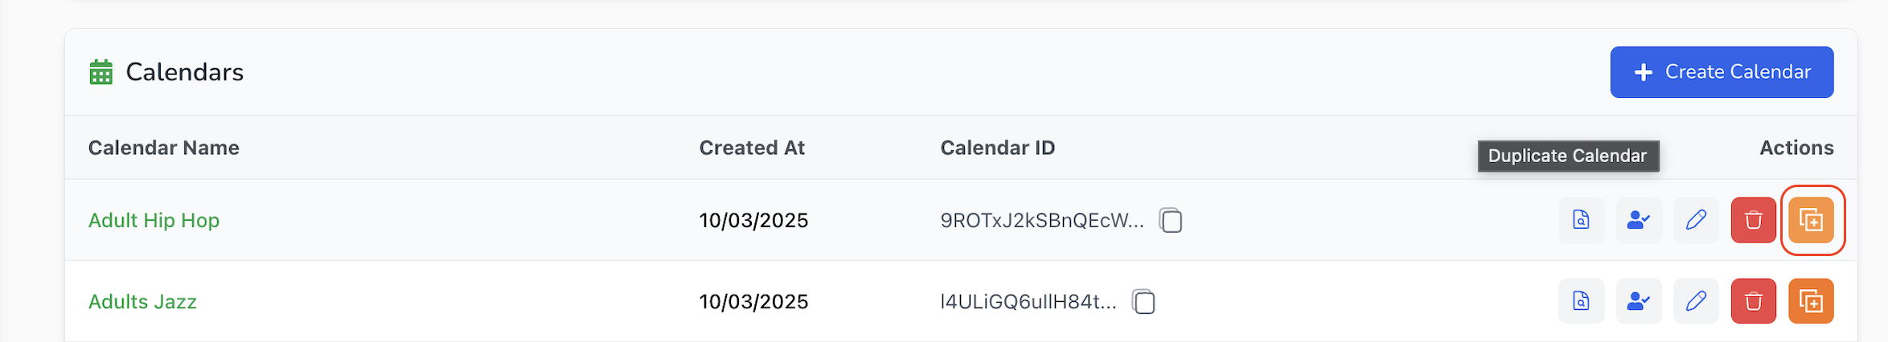Duplicate the Adults Jazz calendar

(x=1811, y=301)
